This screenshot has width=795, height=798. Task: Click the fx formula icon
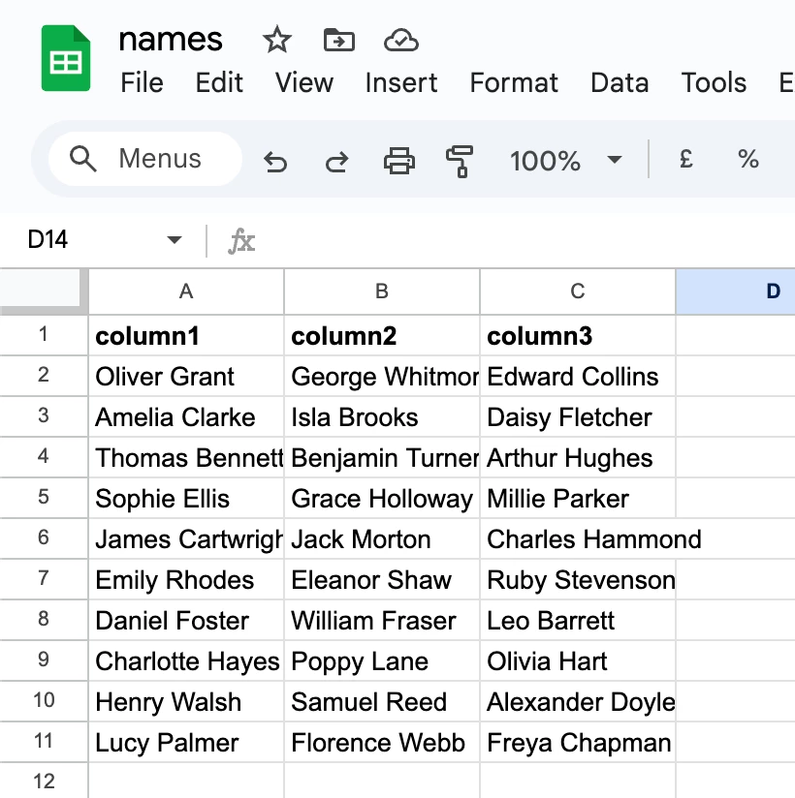click(241, 240)
